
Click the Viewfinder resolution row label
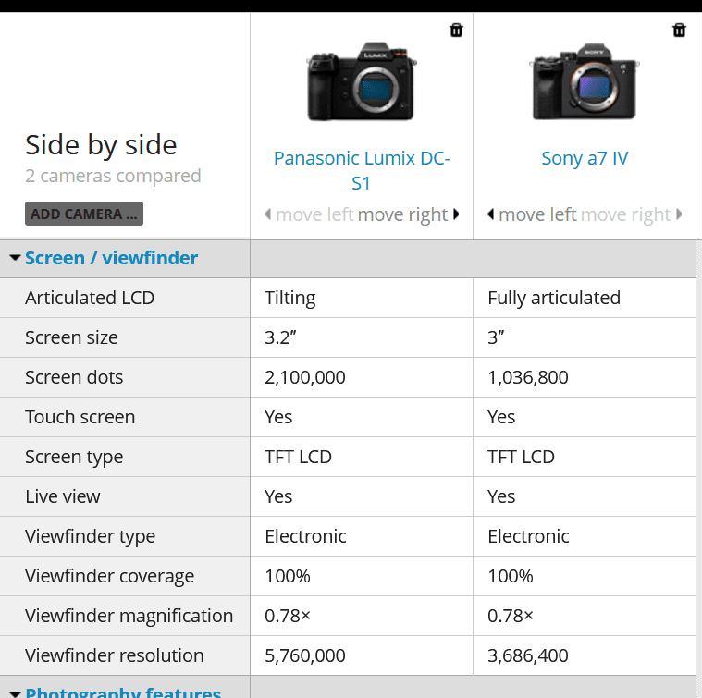pos(115,655)
